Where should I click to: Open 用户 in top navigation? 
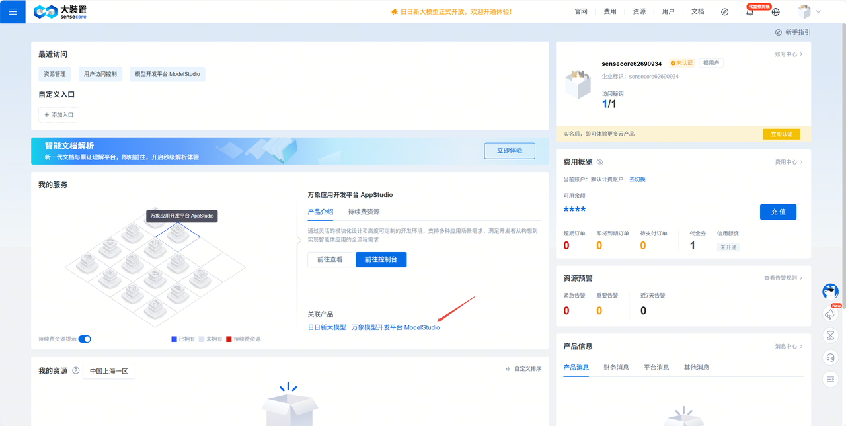coord(668,12)
